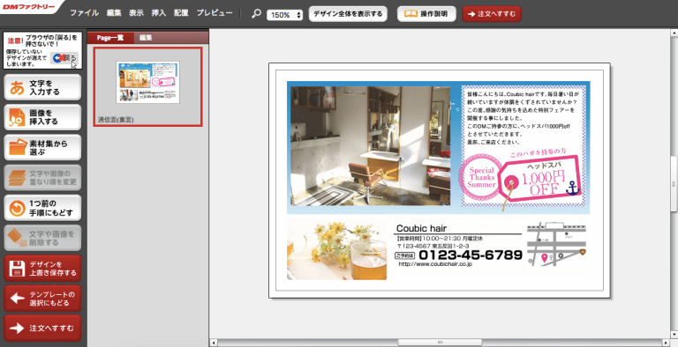Click the DMファクトリー logo
This screenshot has width=678, height=347.
pos(28,7)
